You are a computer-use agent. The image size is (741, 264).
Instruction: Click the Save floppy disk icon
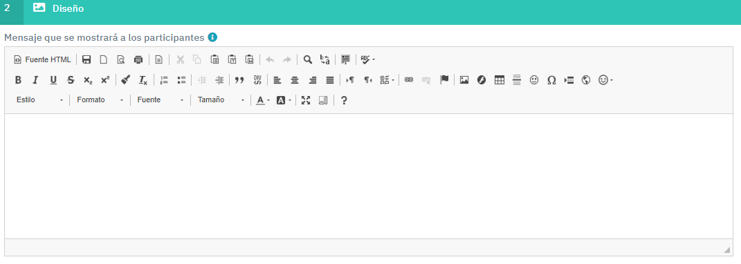point(86,59)
